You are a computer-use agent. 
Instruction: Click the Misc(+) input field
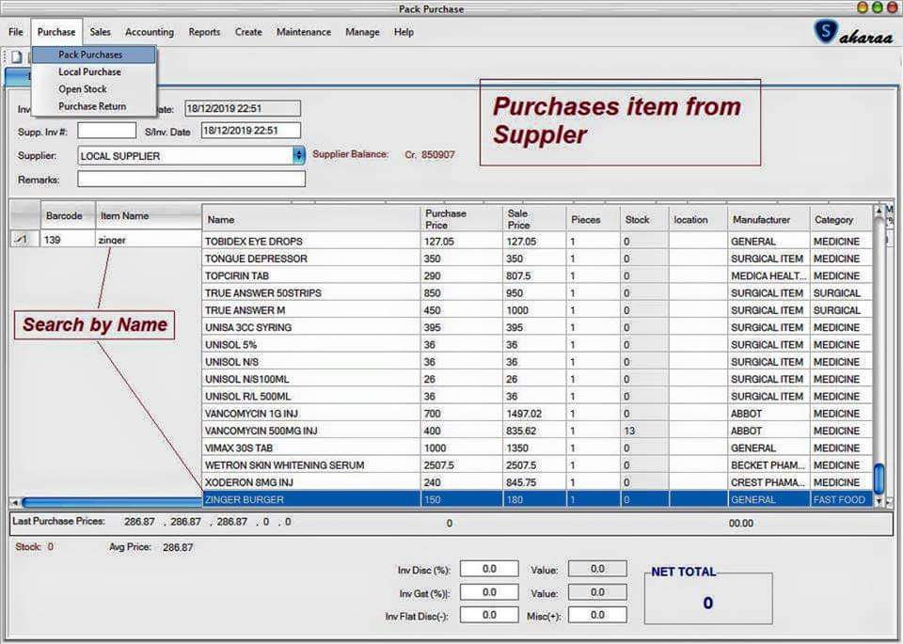point(597,615)
